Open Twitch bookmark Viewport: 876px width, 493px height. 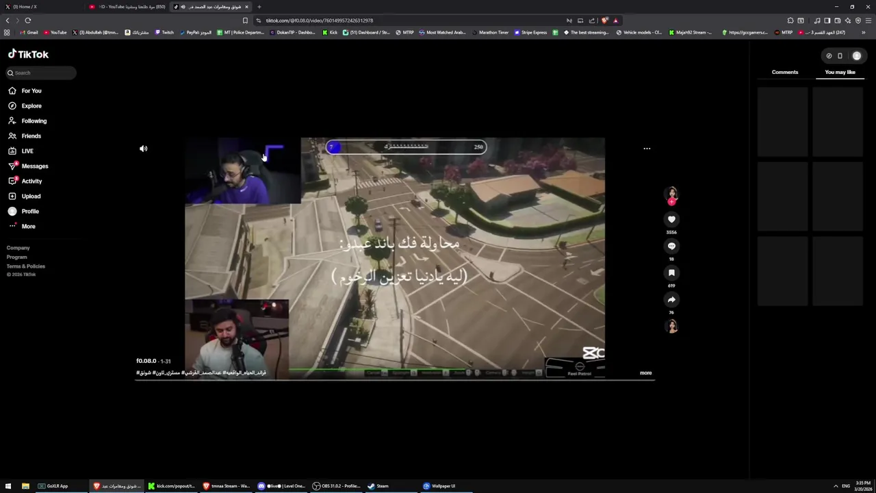click(x=164, y=32)
